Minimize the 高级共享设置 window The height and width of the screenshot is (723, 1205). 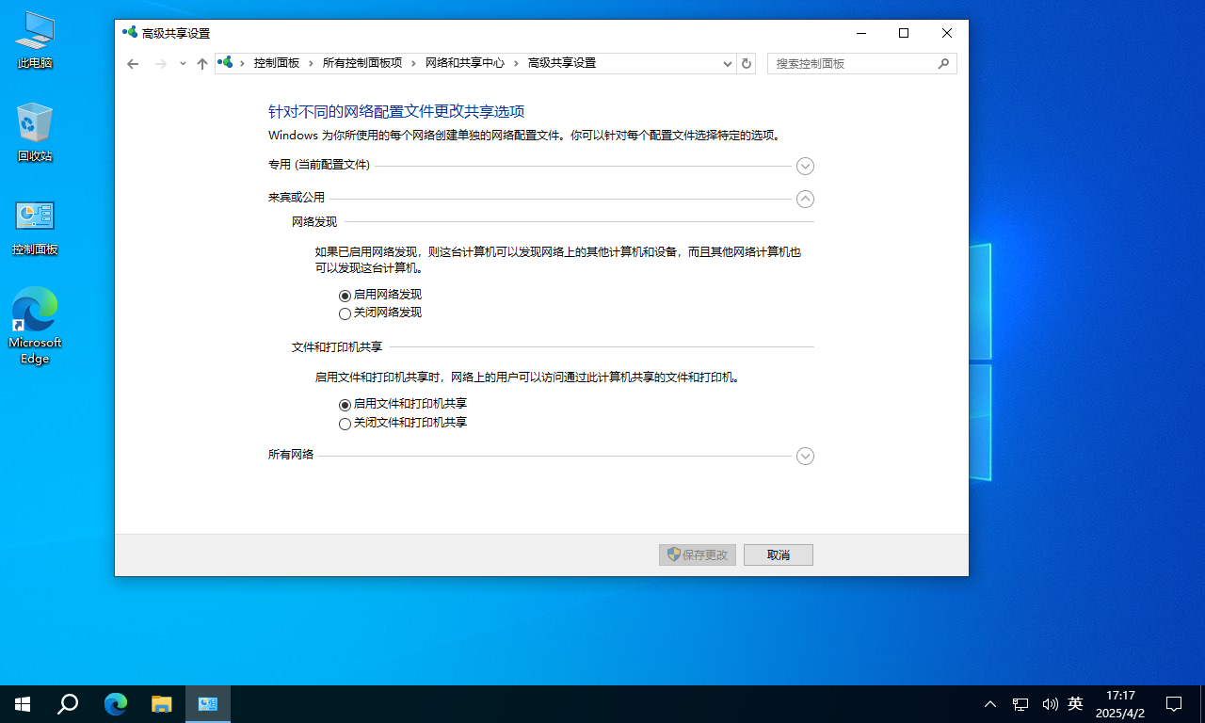[861, 33]
